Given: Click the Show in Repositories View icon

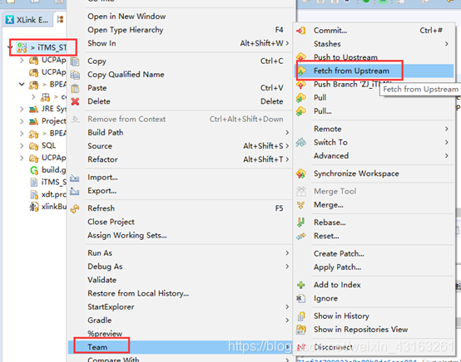Looking at the screenshot, I should tap(301, 330).
